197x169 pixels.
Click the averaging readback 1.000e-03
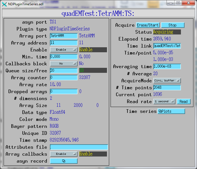(163, 59)
